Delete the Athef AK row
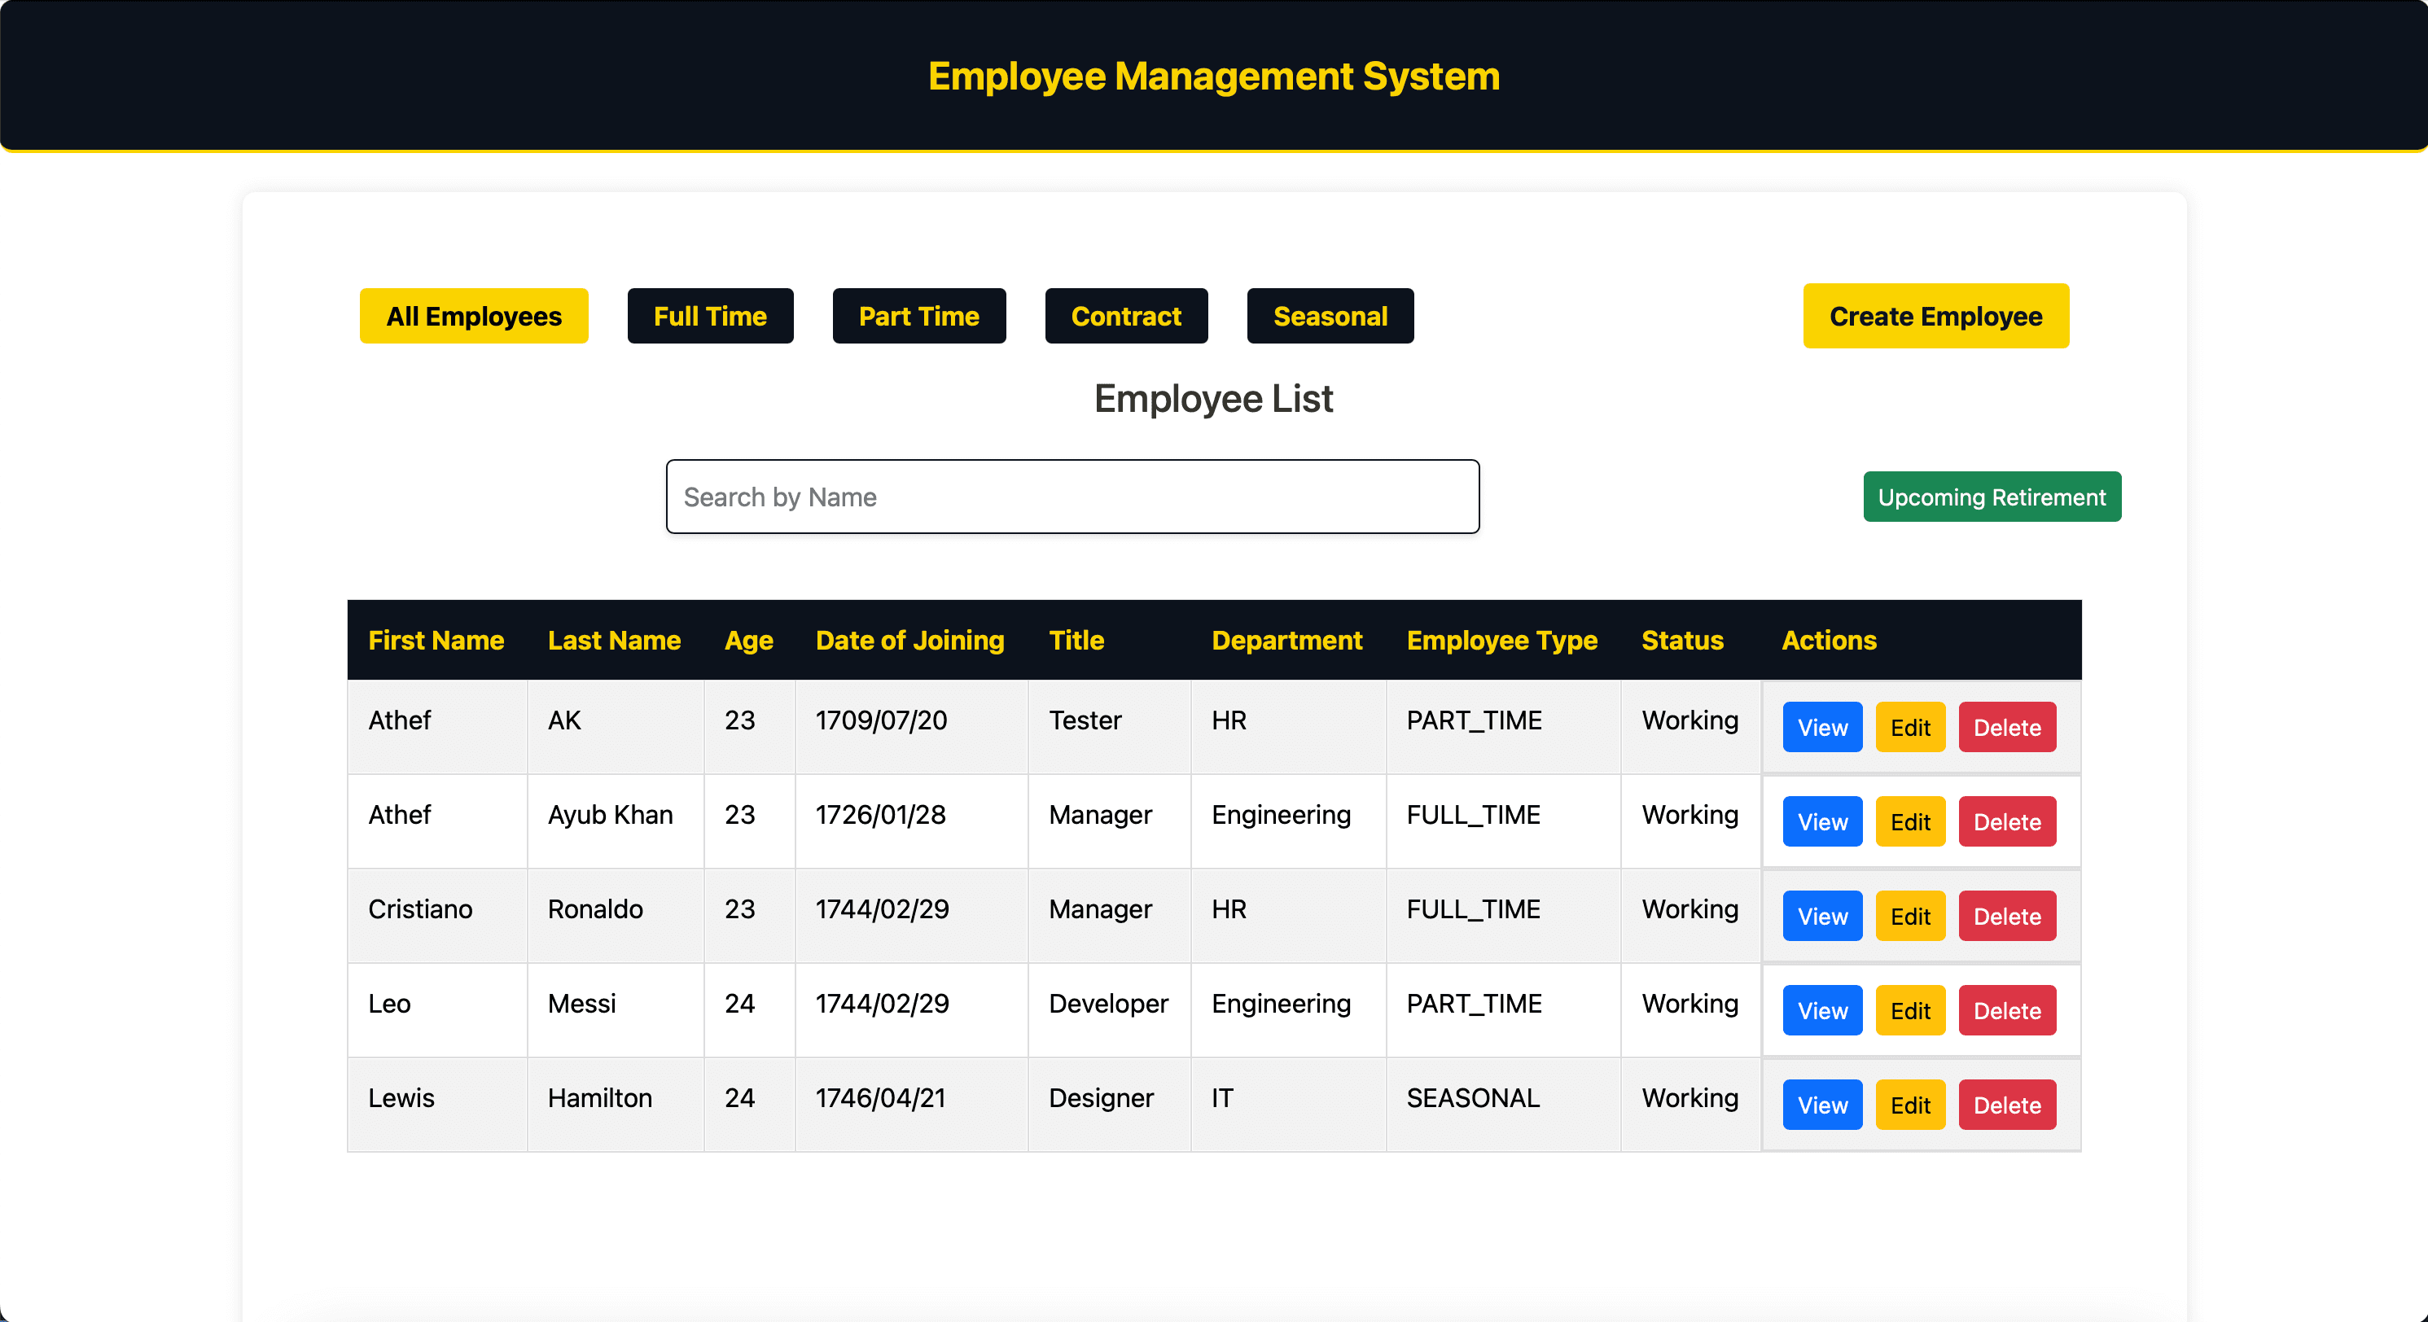 pyautogui.click(x=2007, y=726)
